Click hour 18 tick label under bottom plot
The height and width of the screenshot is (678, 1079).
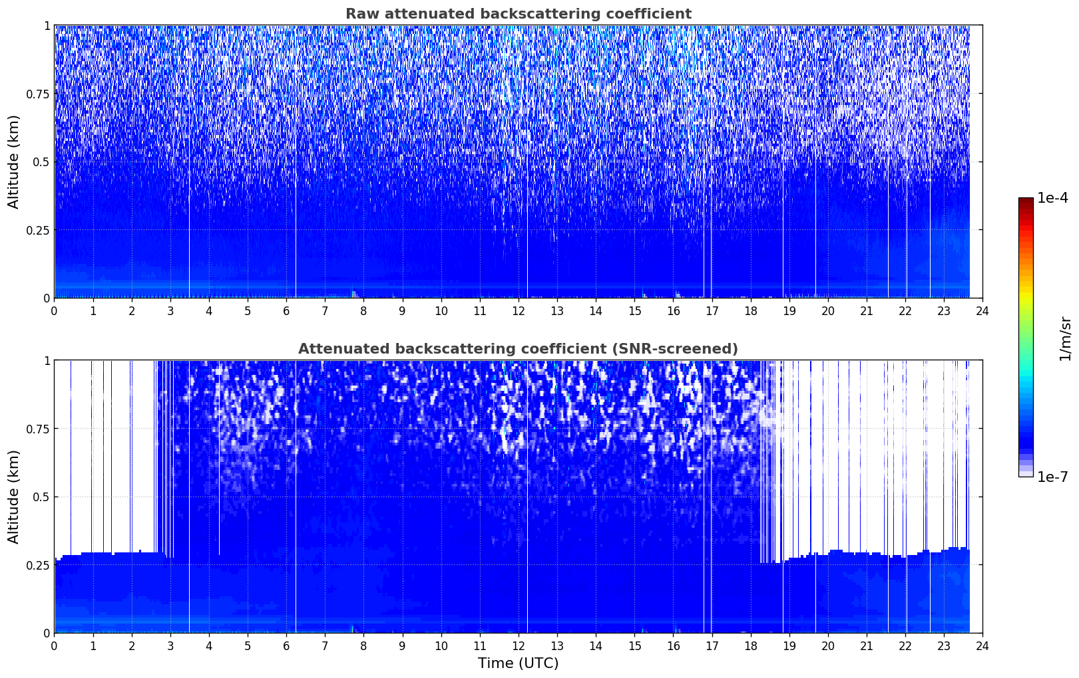750,646
